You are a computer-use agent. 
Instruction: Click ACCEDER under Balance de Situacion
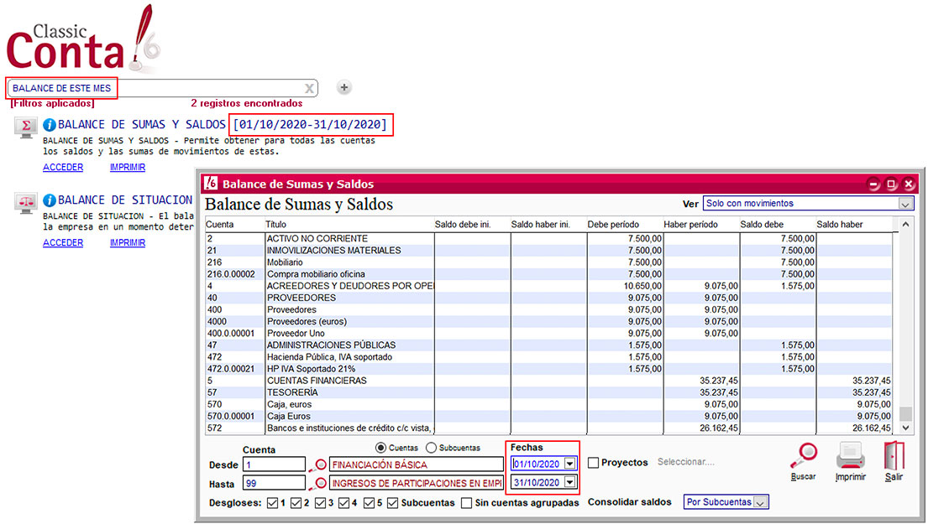[63, 243]
